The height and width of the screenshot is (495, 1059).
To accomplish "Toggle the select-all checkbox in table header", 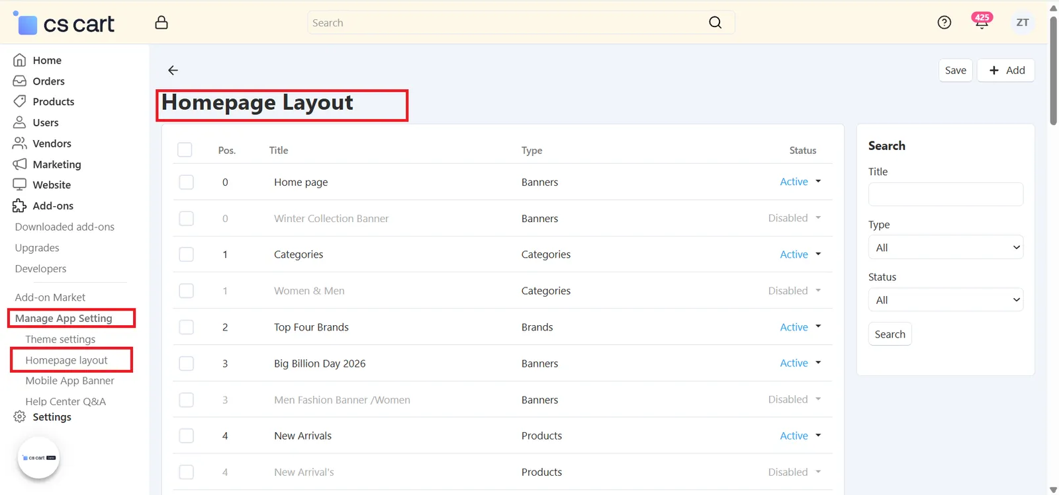I will pos(185,150).
